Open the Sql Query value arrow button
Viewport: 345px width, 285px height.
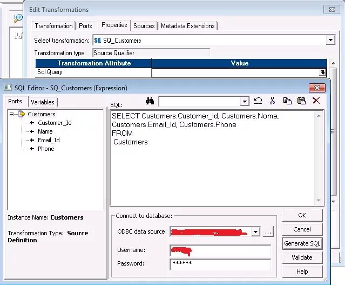tap(322, 72)
